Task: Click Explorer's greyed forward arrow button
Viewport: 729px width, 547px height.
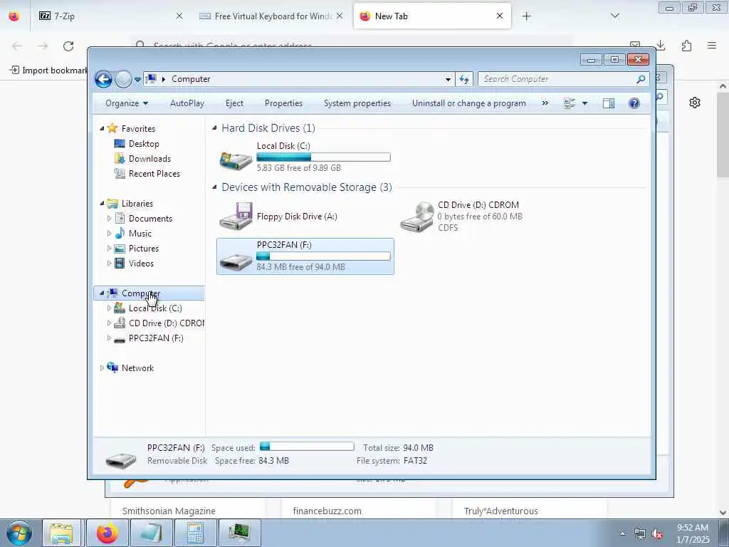Action: tap(123, 80)
